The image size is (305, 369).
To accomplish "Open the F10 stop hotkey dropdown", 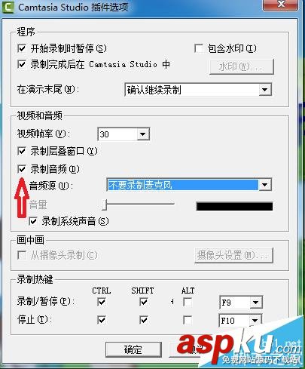I will click(x=255, y=321).
